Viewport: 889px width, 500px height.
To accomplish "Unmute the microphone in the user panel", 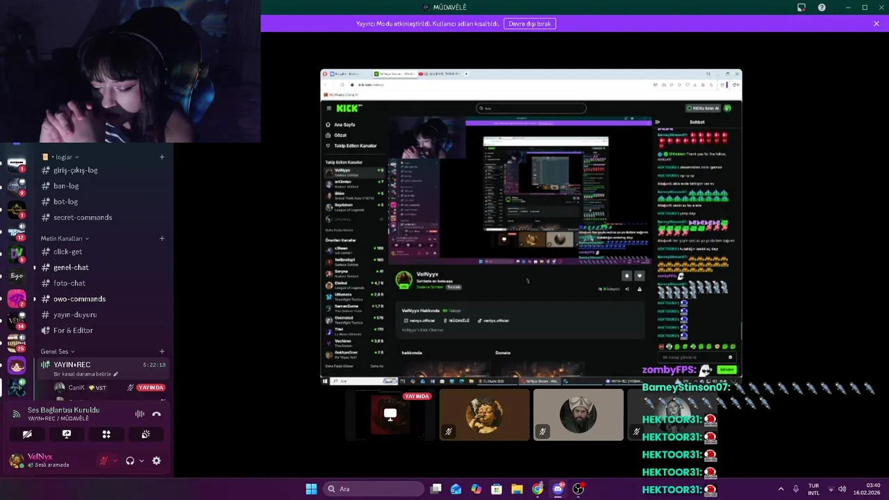I will pyautogui.click(x=104, y=460).
